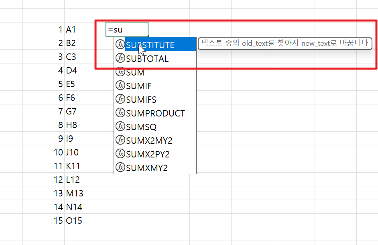The height and width of the screenshot is (245, 378).
Task: Click the SUBSTITUTE description tooltip
Action: point(285,43)
